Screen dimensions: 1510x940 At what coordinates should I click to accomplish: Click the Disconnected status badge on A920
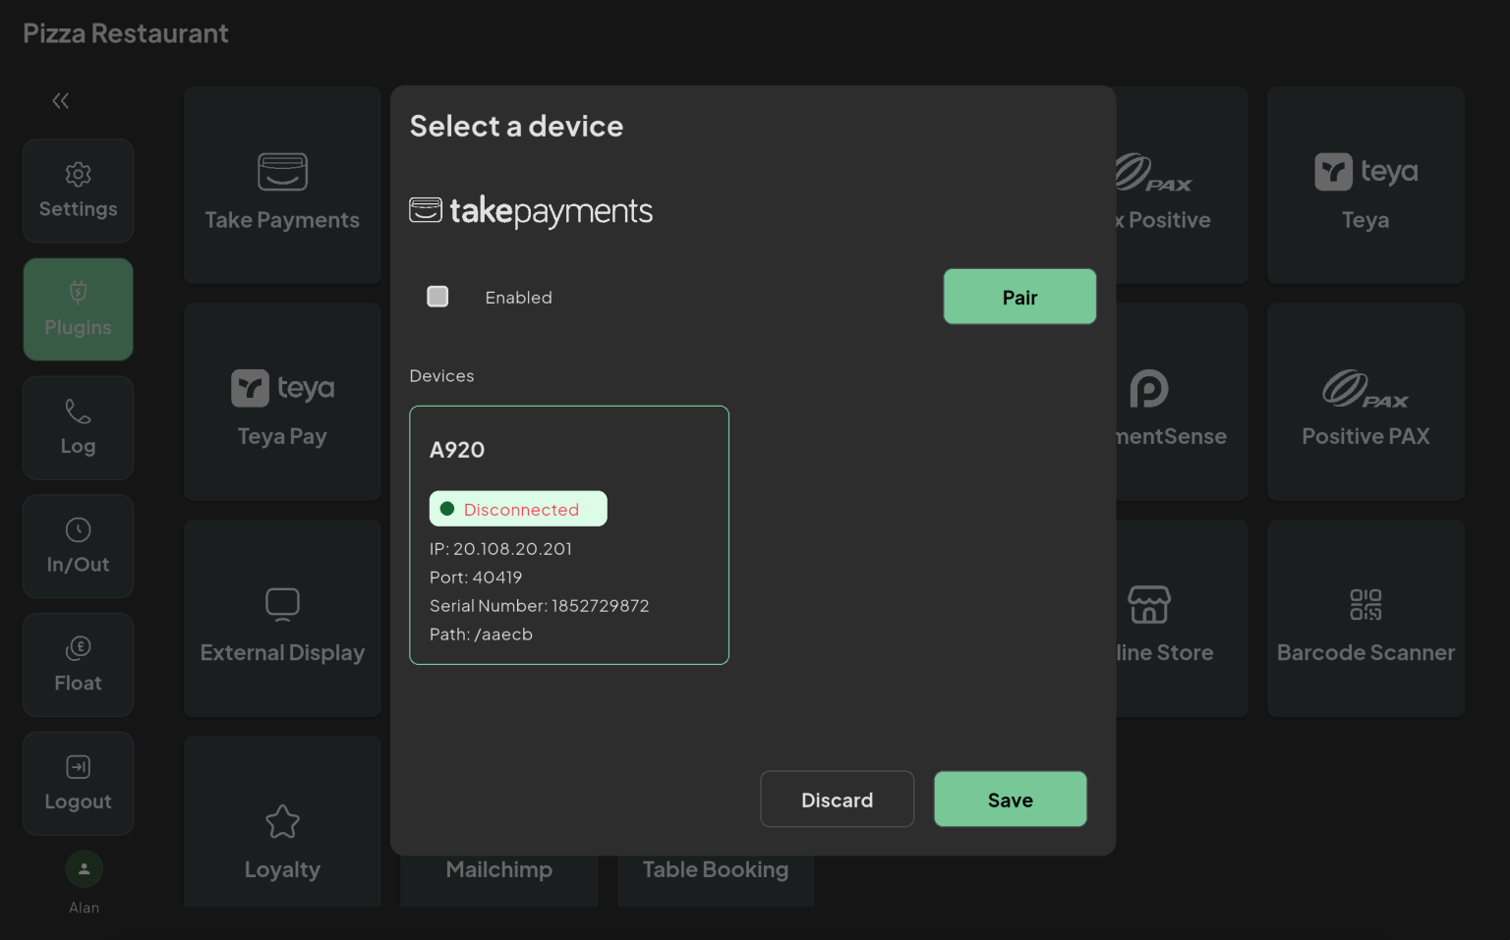click(x=518, y=509)
